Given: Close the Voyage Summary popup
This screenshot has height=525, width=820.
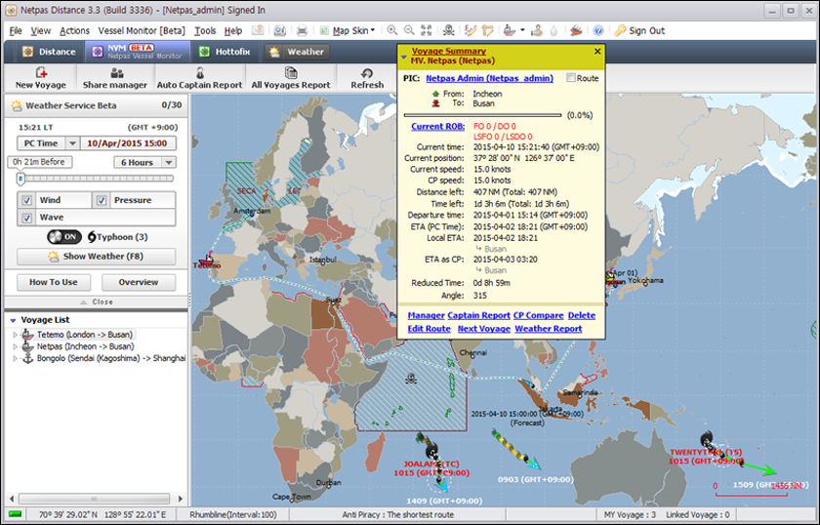Looking at the screenshot, I should pos(597,52).
